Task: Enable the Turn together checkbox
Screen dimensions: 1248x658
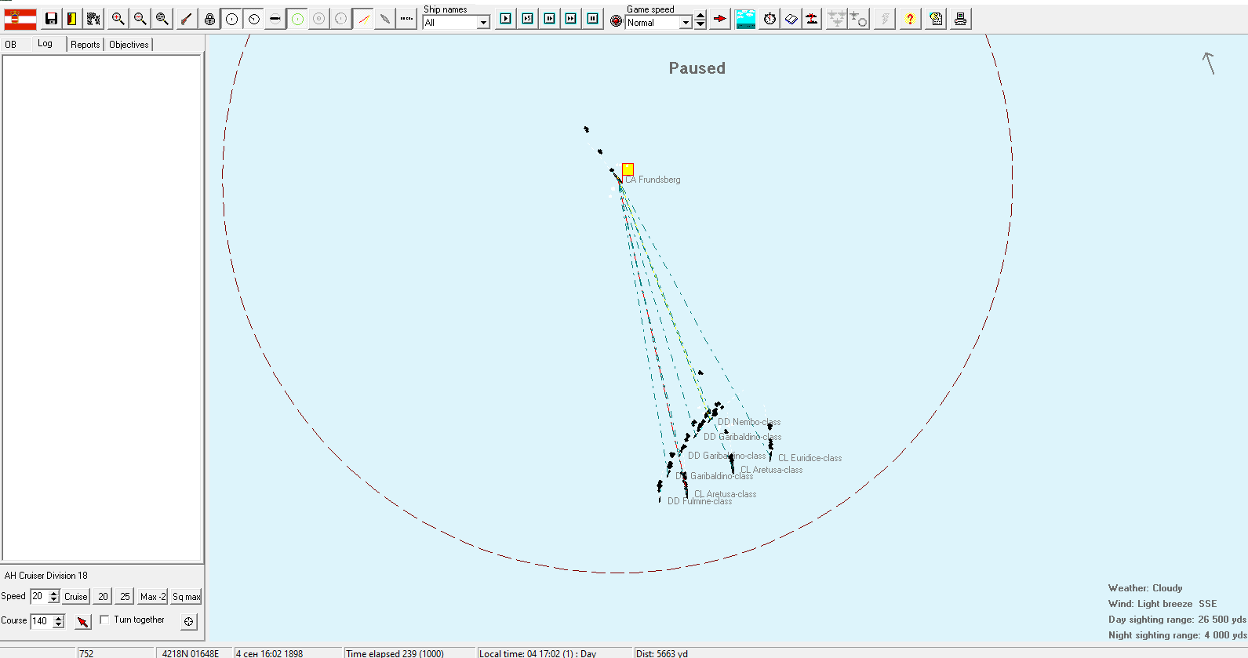Action: [x=104, y=620]
